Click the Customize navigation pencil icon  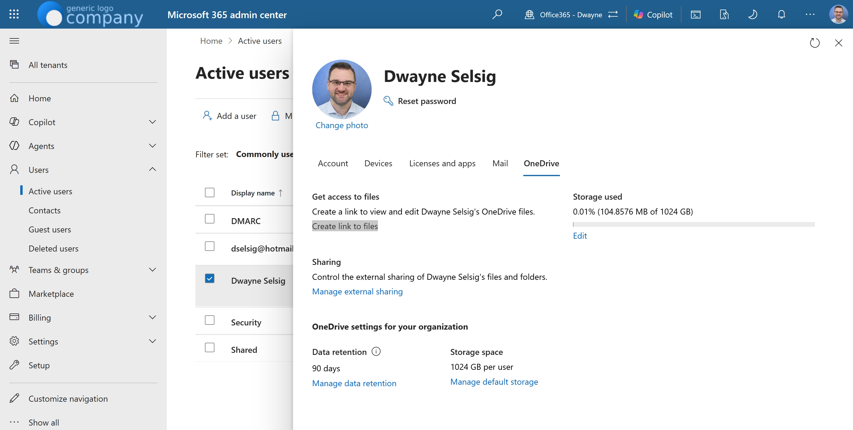click(14, 398)
